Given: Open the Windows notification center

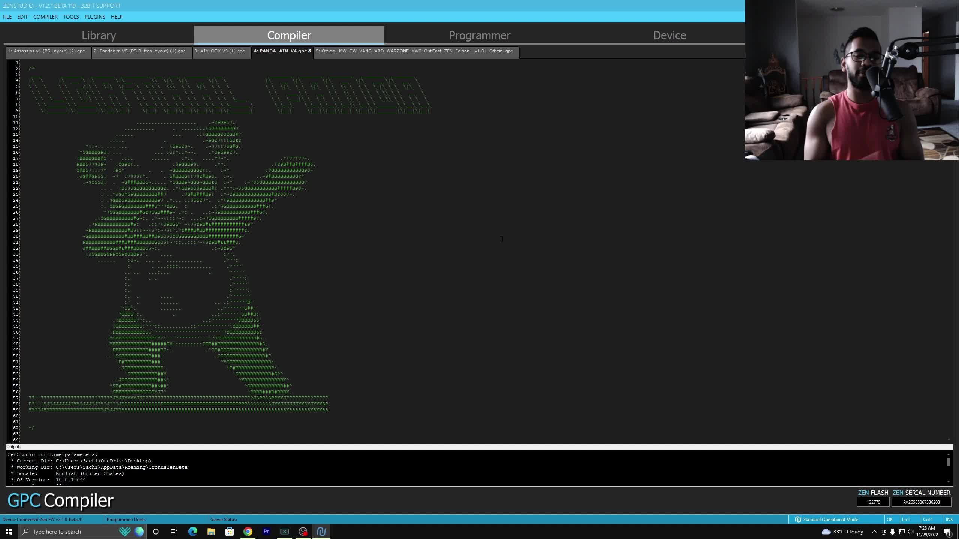Looking at the screenshot, I should [947, 532].
